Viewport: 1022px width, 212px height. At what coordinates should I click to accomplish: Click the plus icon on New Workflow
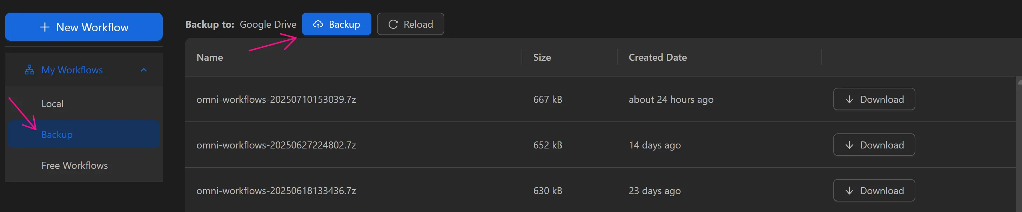tap(45, 27)
